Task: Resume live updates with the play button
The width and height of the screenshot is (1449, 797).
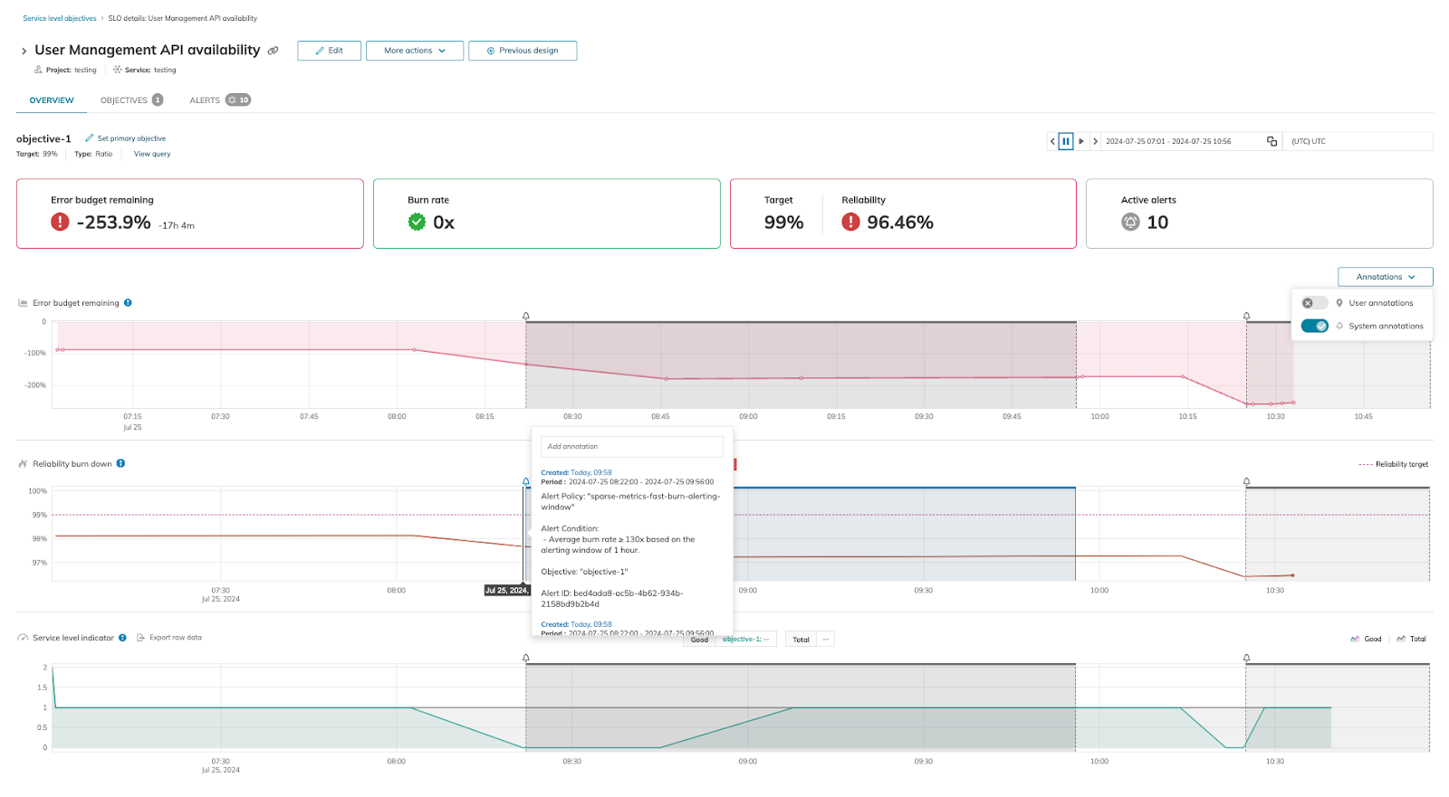Action: click(1081, 141)
